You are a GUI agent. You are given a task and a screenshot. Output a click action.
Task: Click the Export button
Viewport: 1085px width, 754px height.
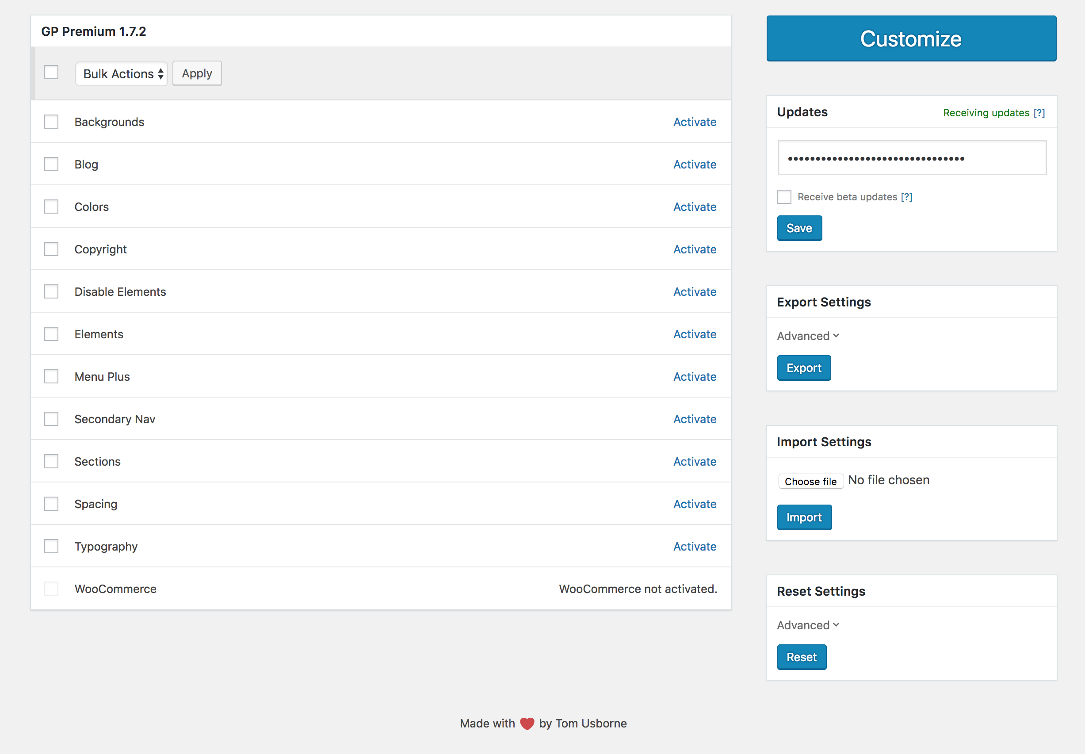(804, 368)
